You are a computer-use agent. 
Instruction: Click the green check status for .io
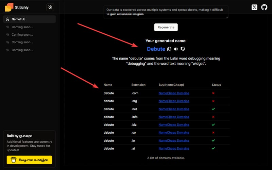tap(213, 140)
